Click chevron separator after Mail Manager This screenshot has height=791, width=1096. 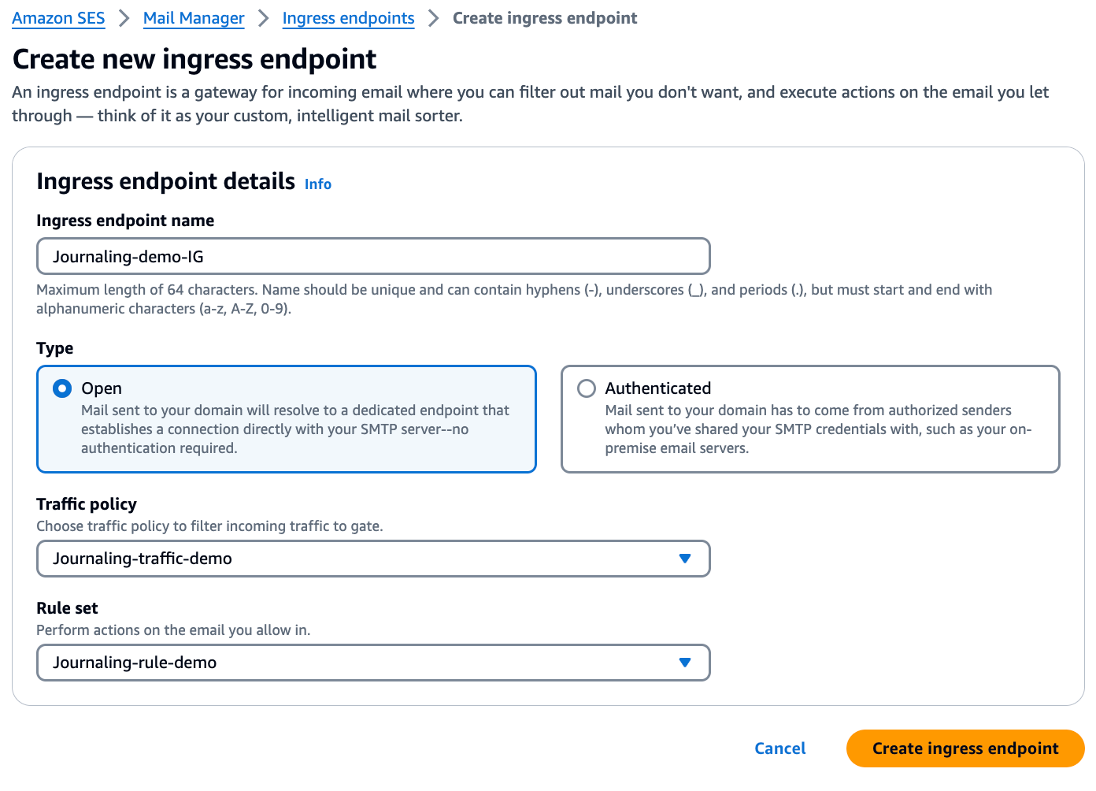[264, 18]
